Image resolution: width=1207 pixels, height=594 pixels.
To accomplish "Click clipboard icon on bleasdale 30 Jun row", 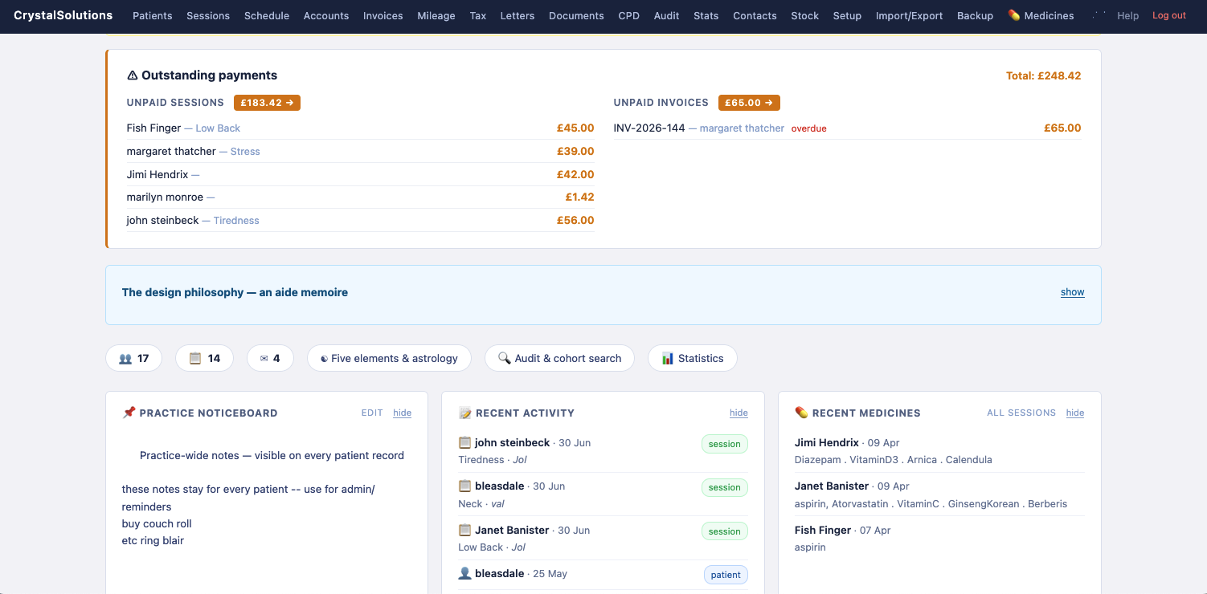I will pyautogui.click(x=464, y=486).
